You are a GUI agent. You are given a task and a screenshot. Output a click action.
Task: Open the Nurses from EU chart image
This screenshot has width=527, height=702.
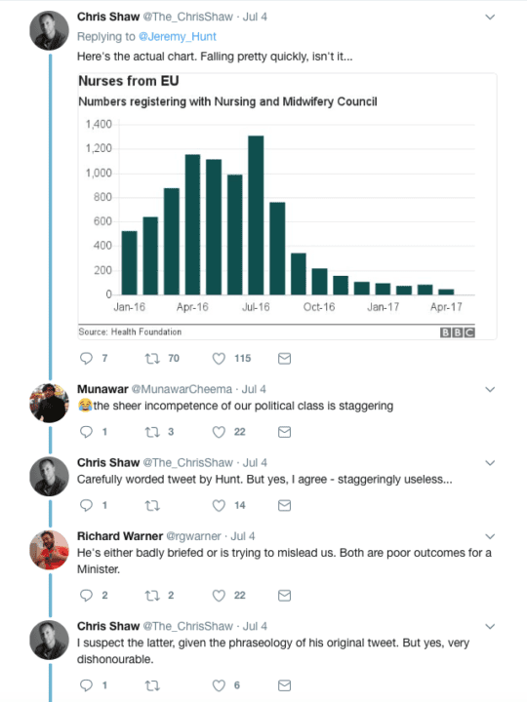click(287, 207)
